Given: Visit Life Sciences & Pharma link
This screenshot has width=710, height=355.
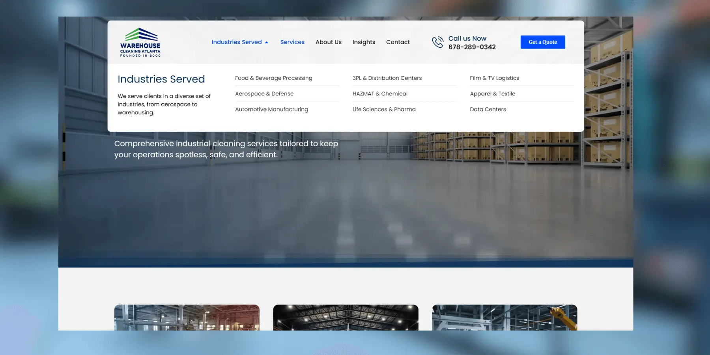Looking at the screenshot, I should (384, 109).
